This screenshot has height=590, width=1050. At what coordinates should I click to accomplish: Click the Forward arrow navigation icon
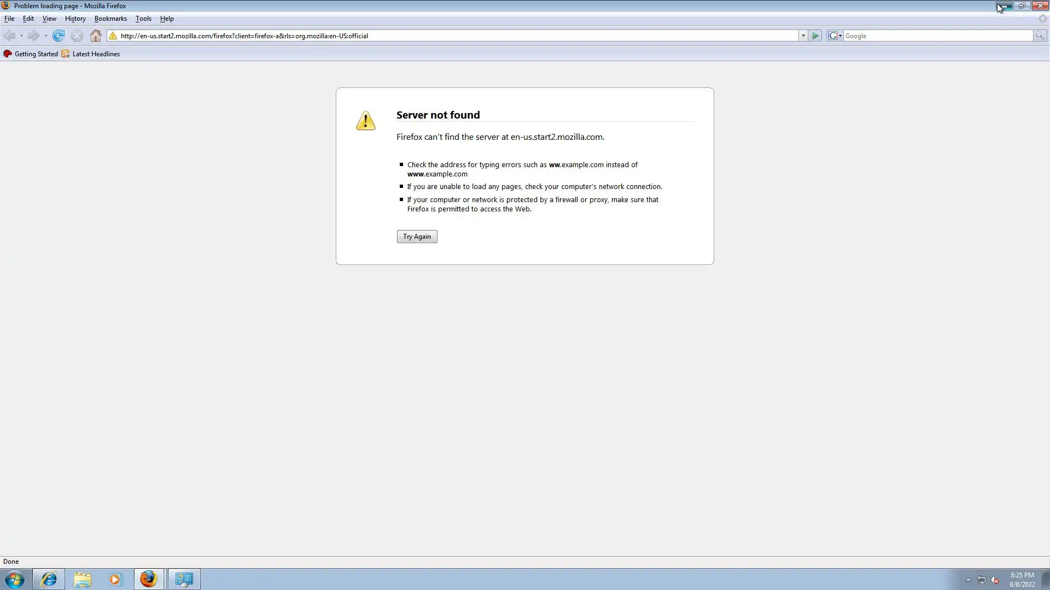point(33,36)
